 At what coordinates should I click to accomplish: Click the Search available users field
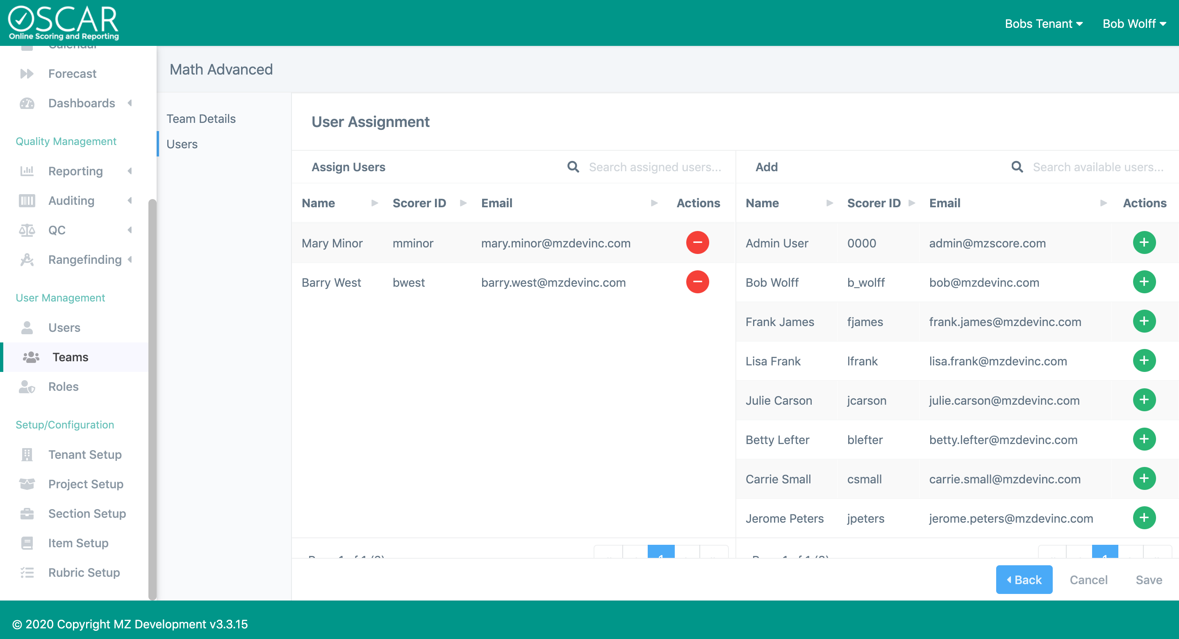(x=1097, y=167)
